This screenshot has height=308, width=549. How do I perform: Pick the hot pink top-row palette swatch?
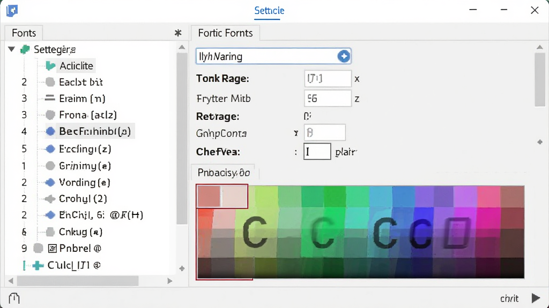[x=489, y=196]
